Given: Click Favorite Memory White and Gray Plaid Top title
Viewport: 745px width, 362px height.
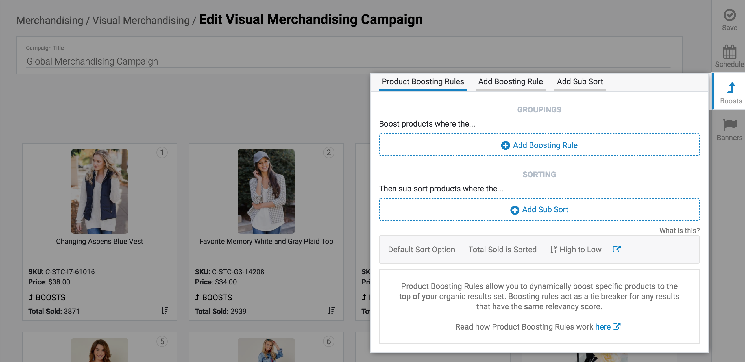Looking at the screenshot, I should (x=266, y=241).
